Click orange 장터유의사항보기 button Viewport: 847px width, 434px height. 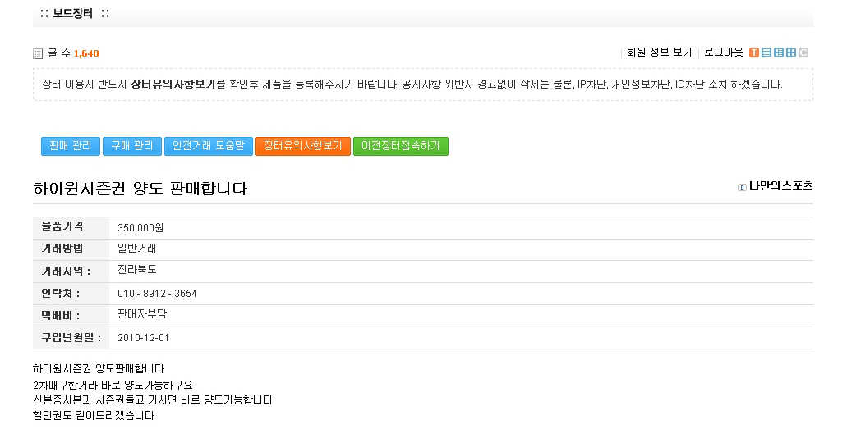tap(303, 146)
